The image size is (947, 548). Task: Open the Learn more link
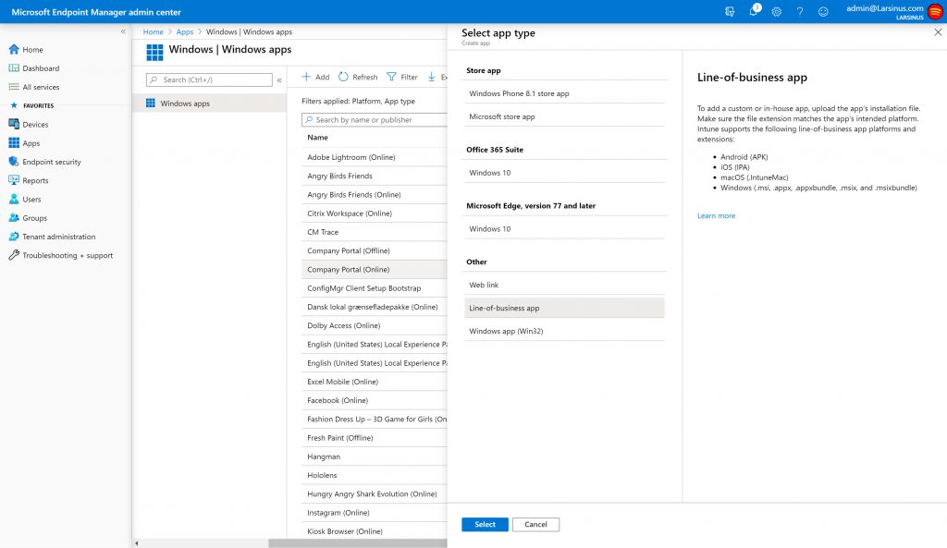coord(717,215)
